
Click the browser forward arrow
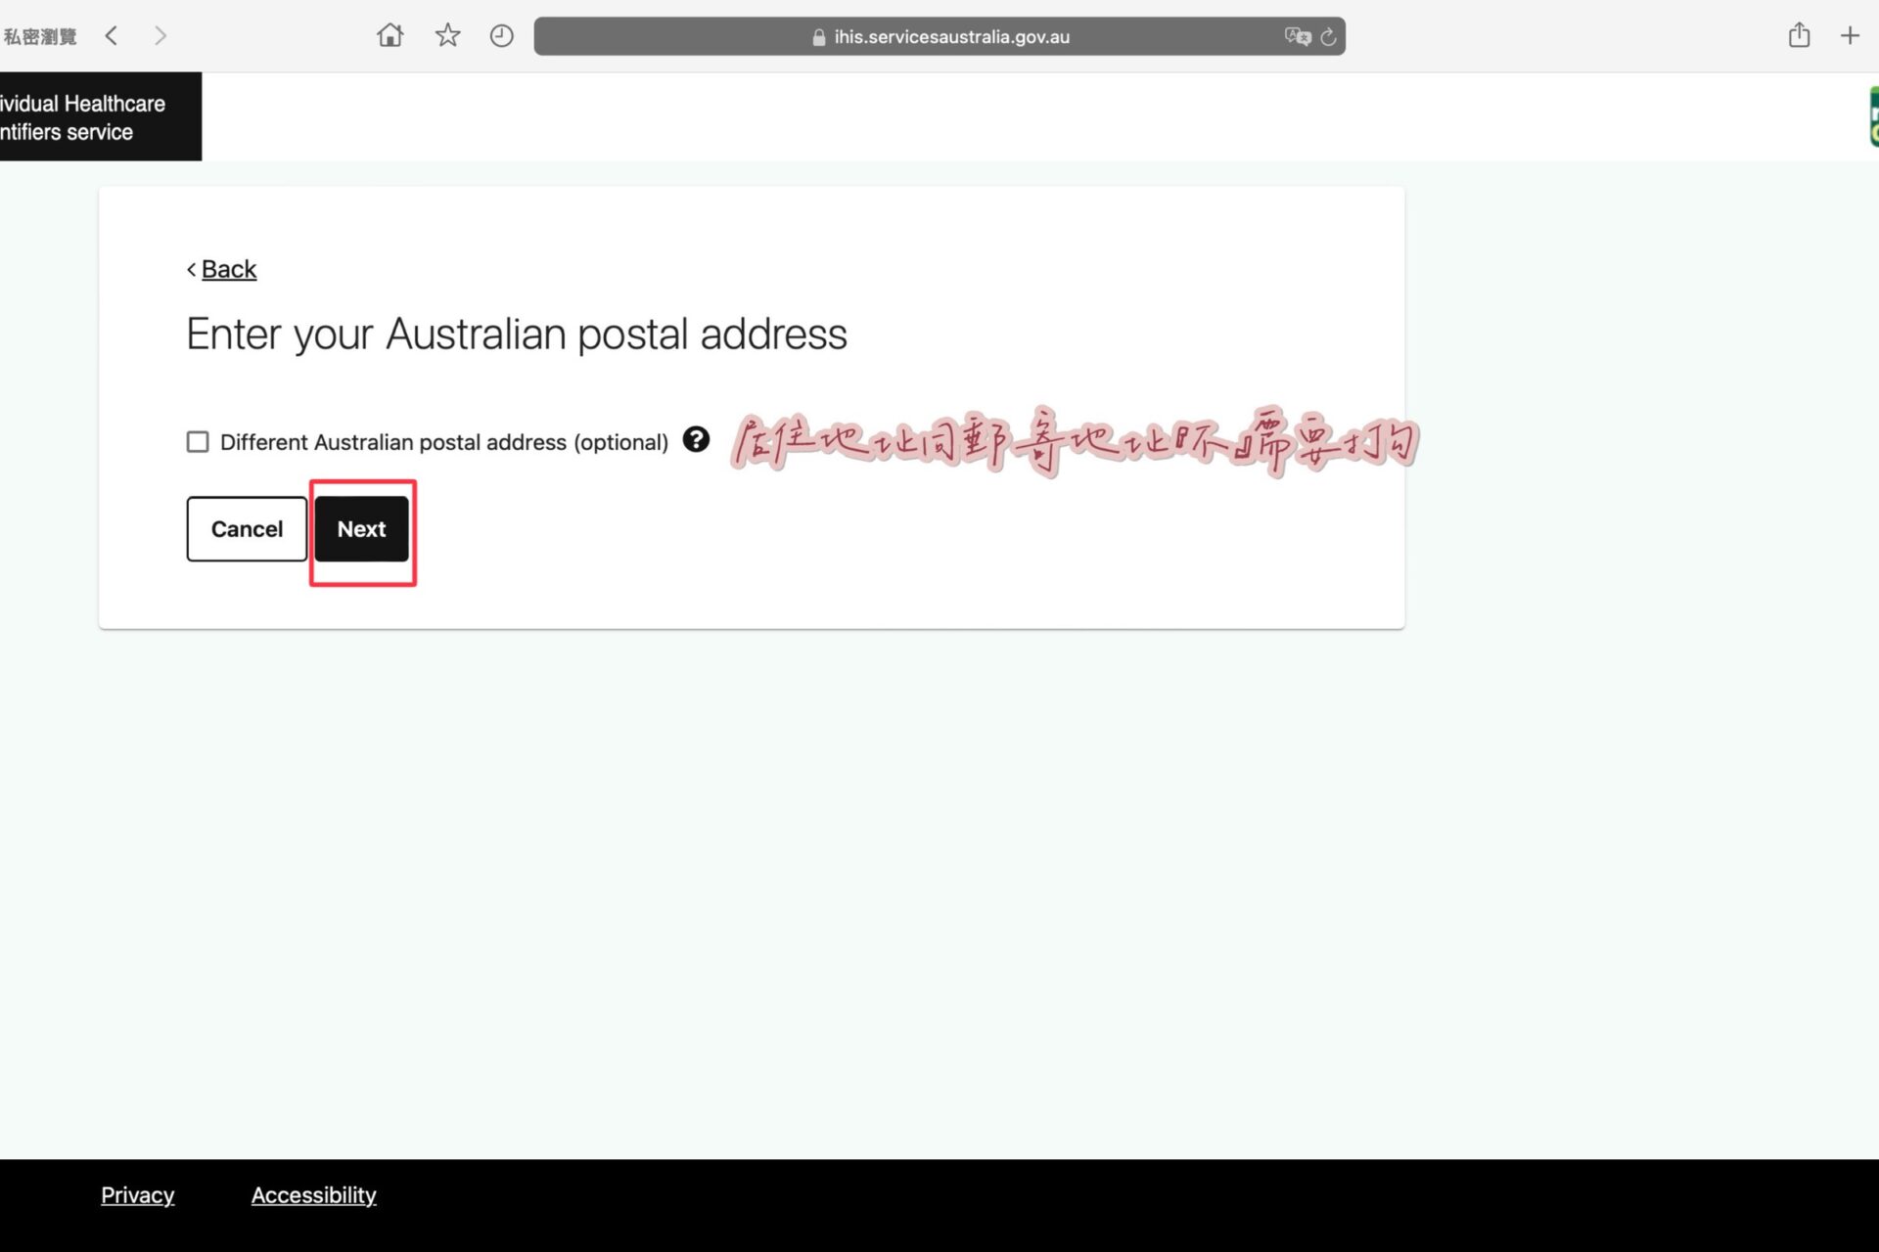pyautogui.click(x=160, y=36)
